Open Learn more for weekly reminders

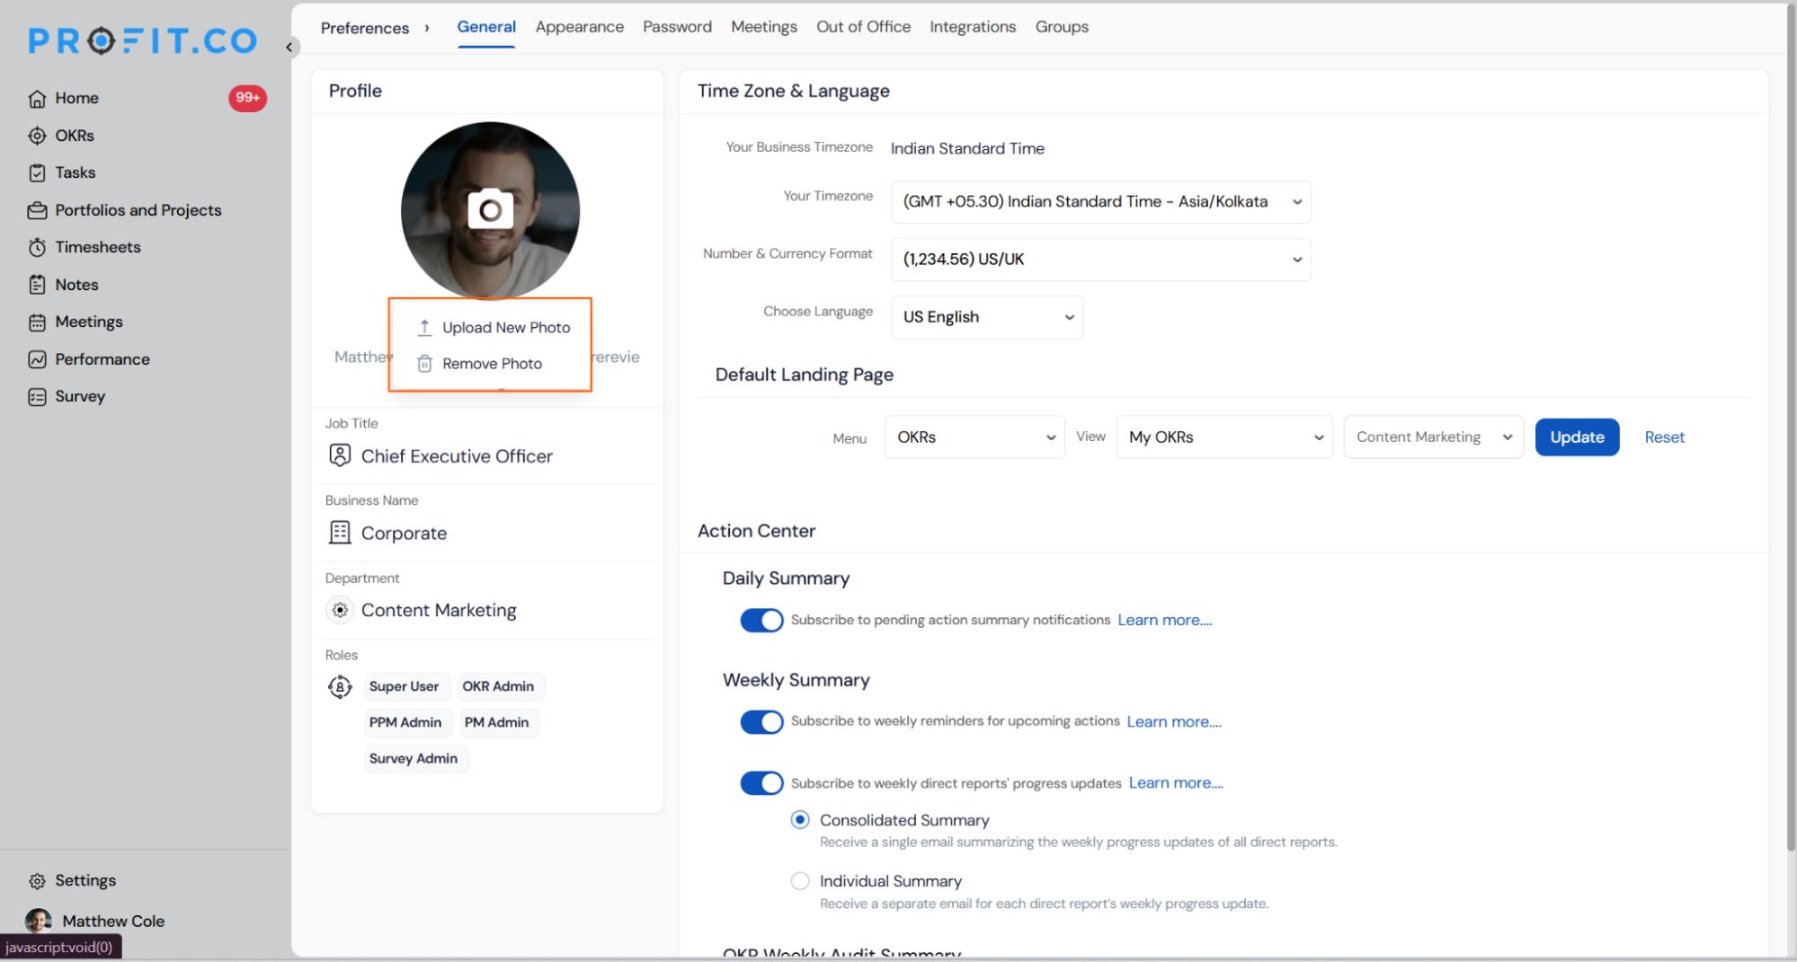pos(1174,721)
